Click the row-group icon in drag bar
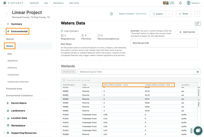 (64, 80)
